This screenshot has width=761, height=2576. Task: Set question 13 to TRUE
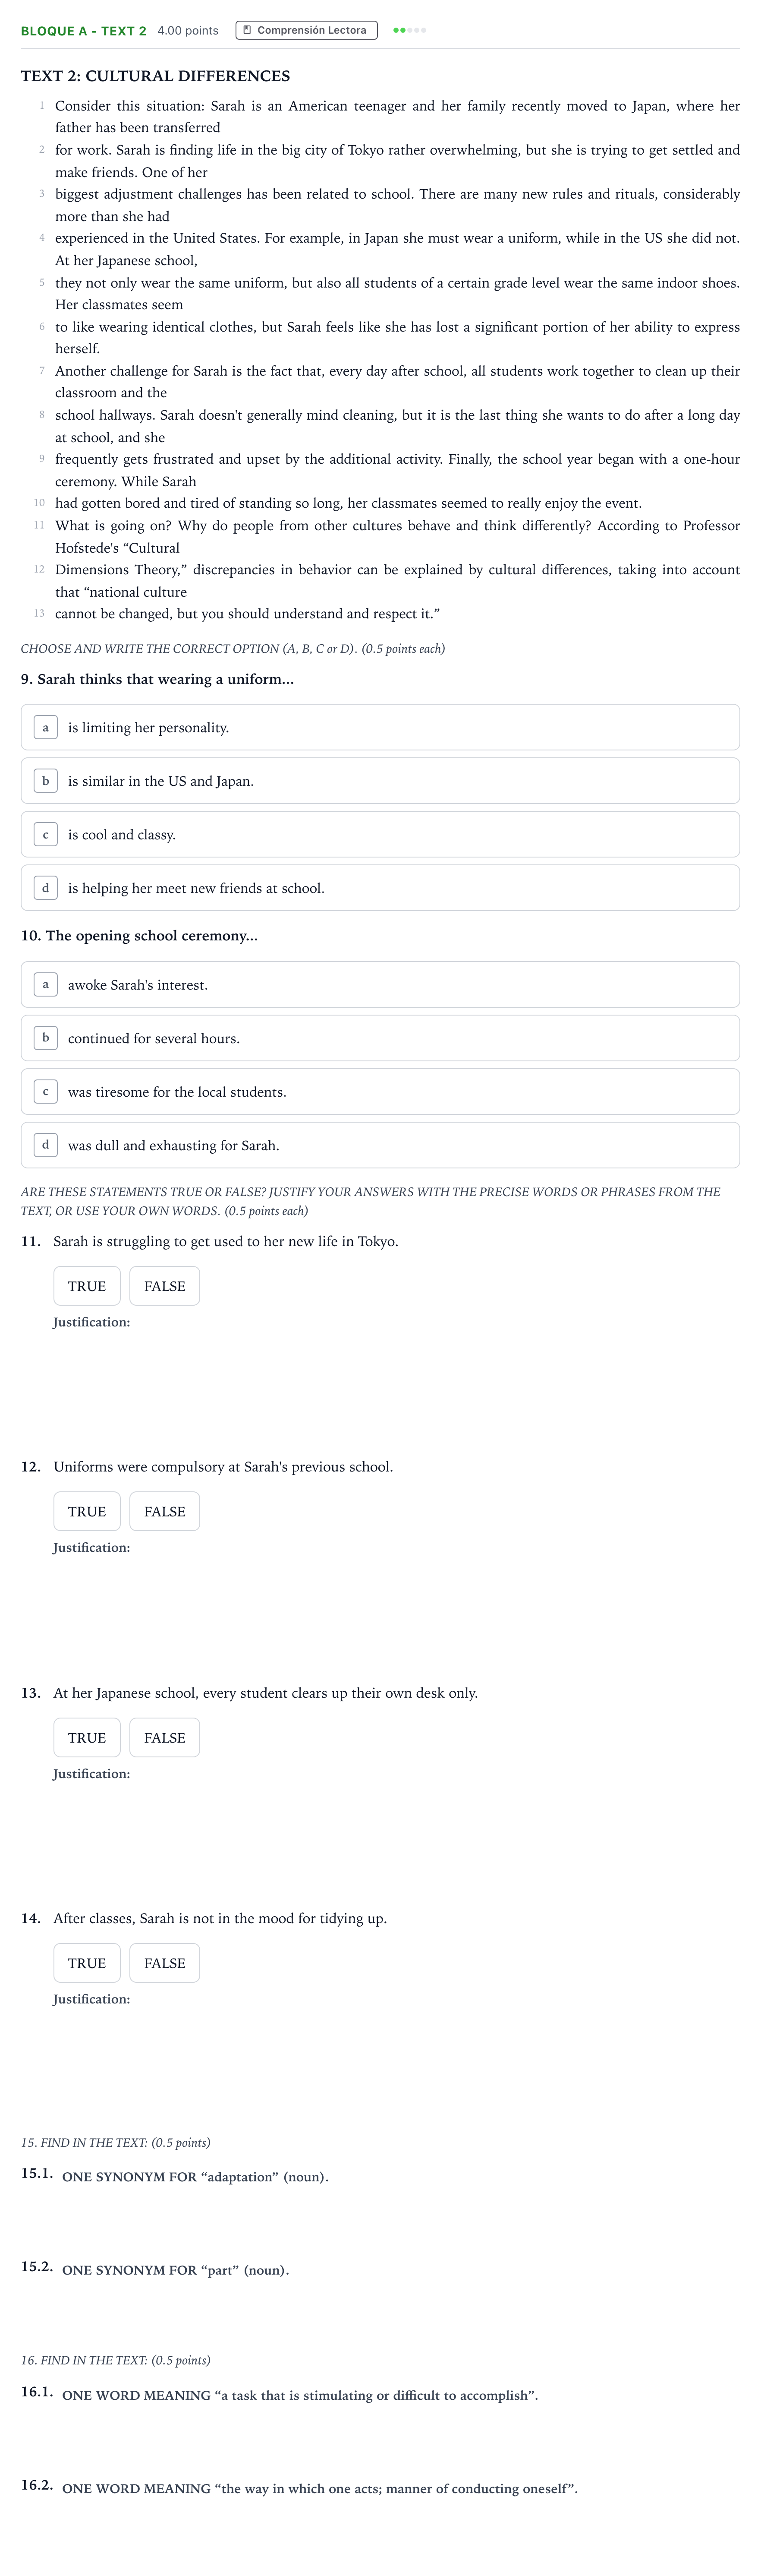tap(87, 1737)
